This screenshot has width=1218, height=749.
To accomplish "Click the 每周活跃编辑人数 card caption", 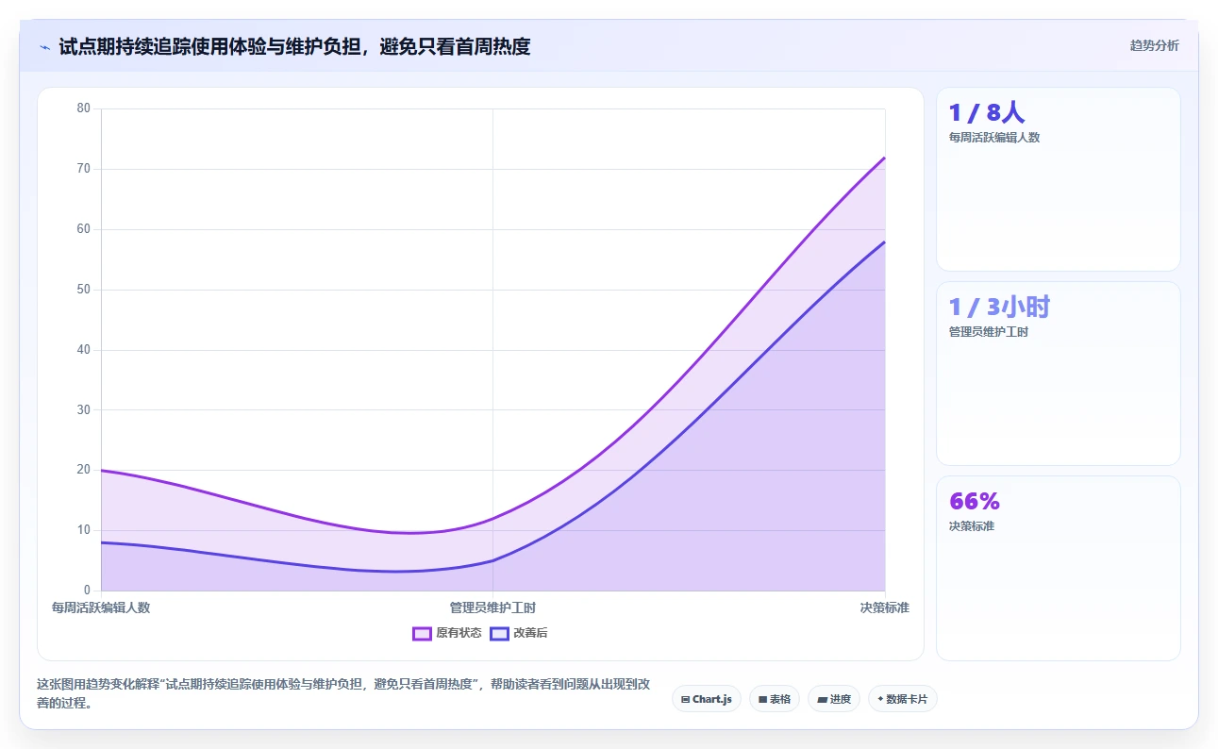I will pyautogui.click(x=994, y=138).
